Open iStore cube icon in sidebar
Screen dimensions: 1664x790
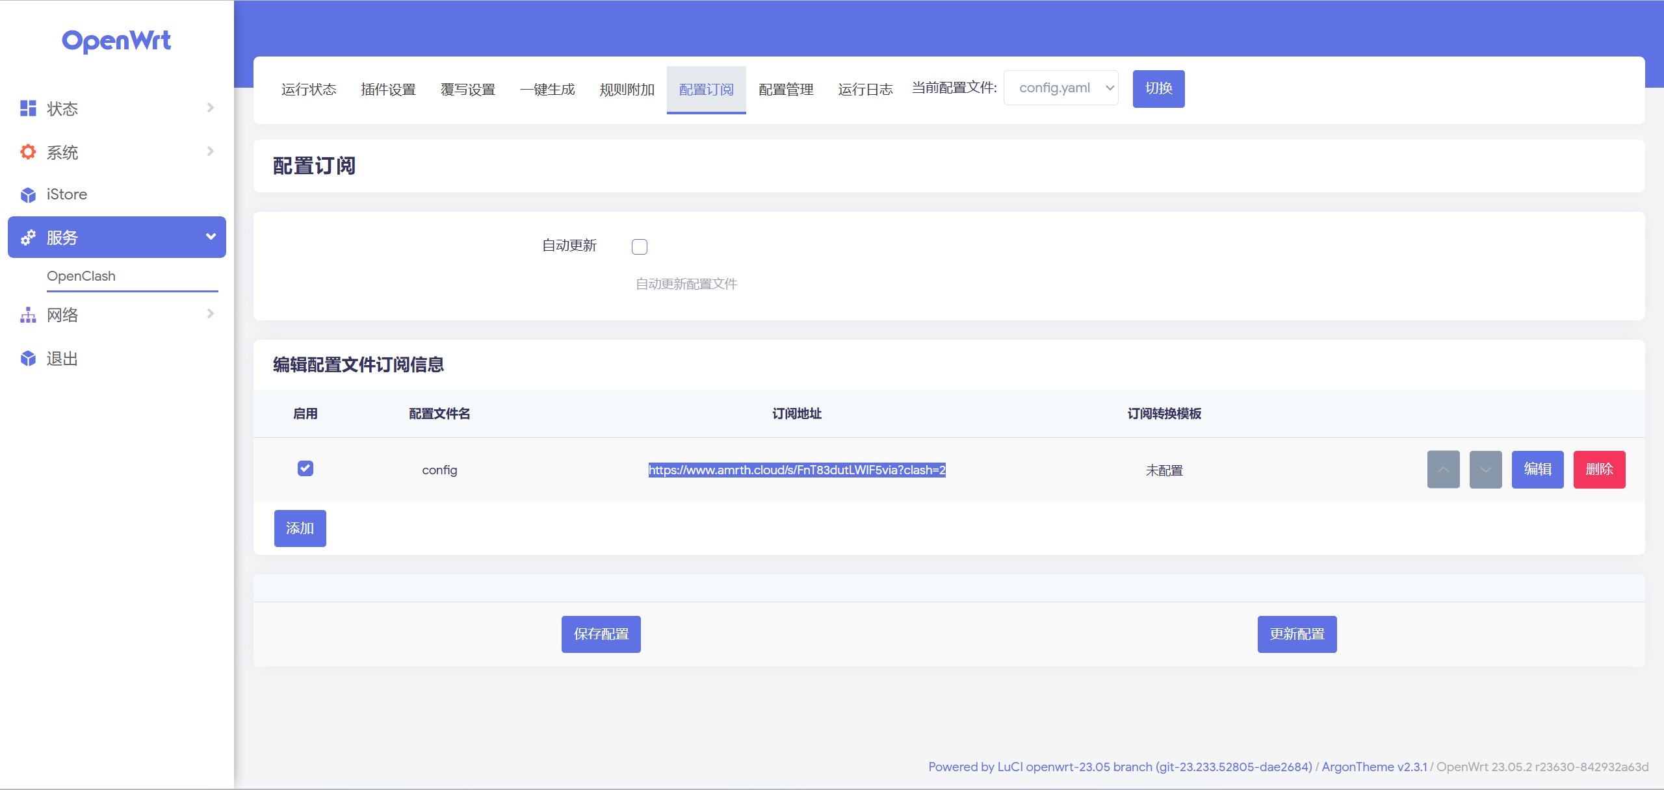pos(28,195)
